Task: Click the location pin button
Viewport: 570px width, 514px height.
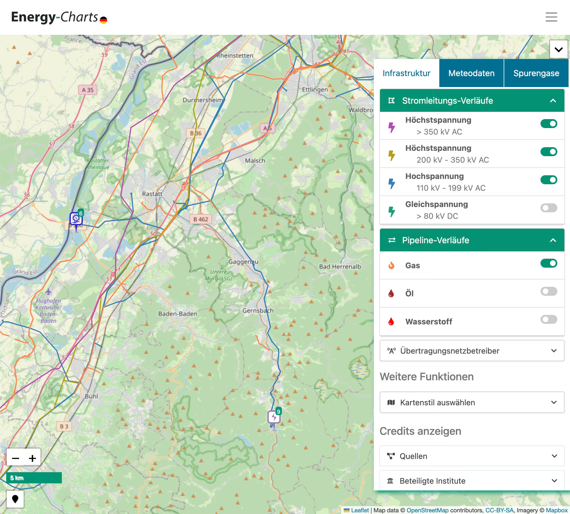Action: pyautogui.click(x=15, y=499)
